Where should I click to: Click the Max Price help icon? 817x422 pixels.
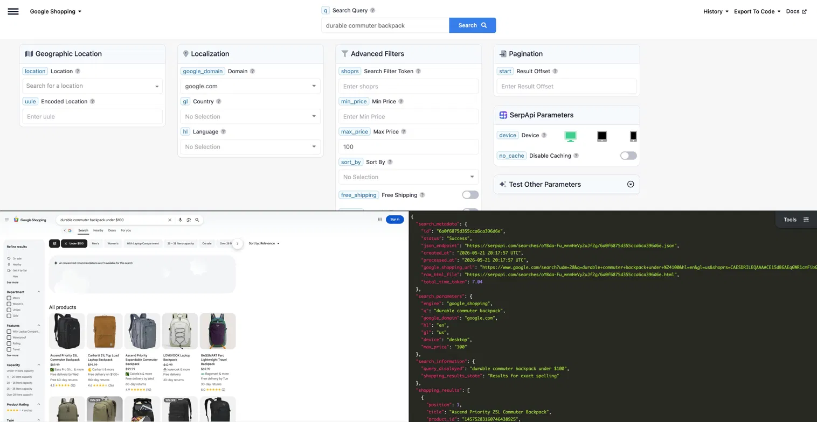[x=403, y=131]
